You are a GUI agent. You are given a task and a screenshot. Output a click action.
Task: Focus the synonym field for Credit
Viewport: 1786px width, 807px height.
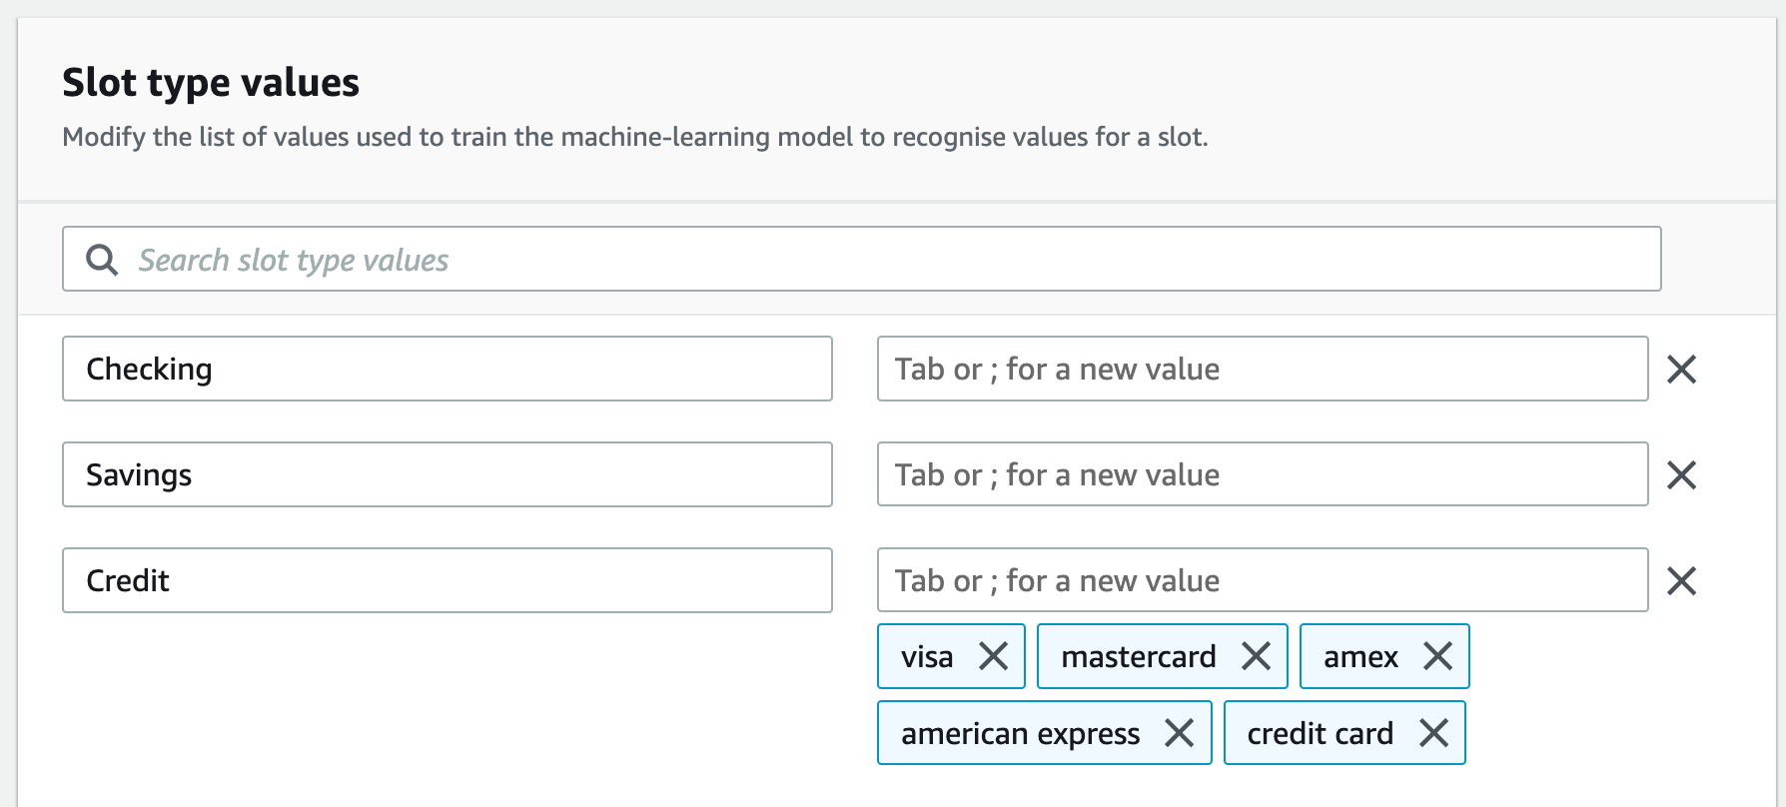tap(1262, 581)
